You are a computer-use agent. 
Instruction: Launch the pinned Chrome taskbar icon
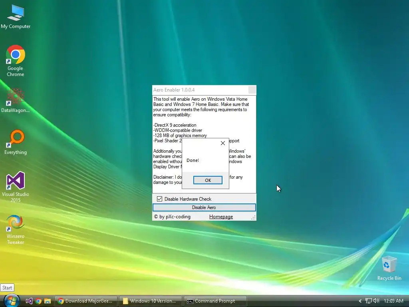pyautogui.click(x=38, y=301)
